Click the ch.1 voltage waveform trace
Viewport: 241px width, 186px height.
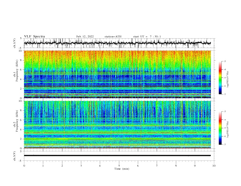point(117,43)
